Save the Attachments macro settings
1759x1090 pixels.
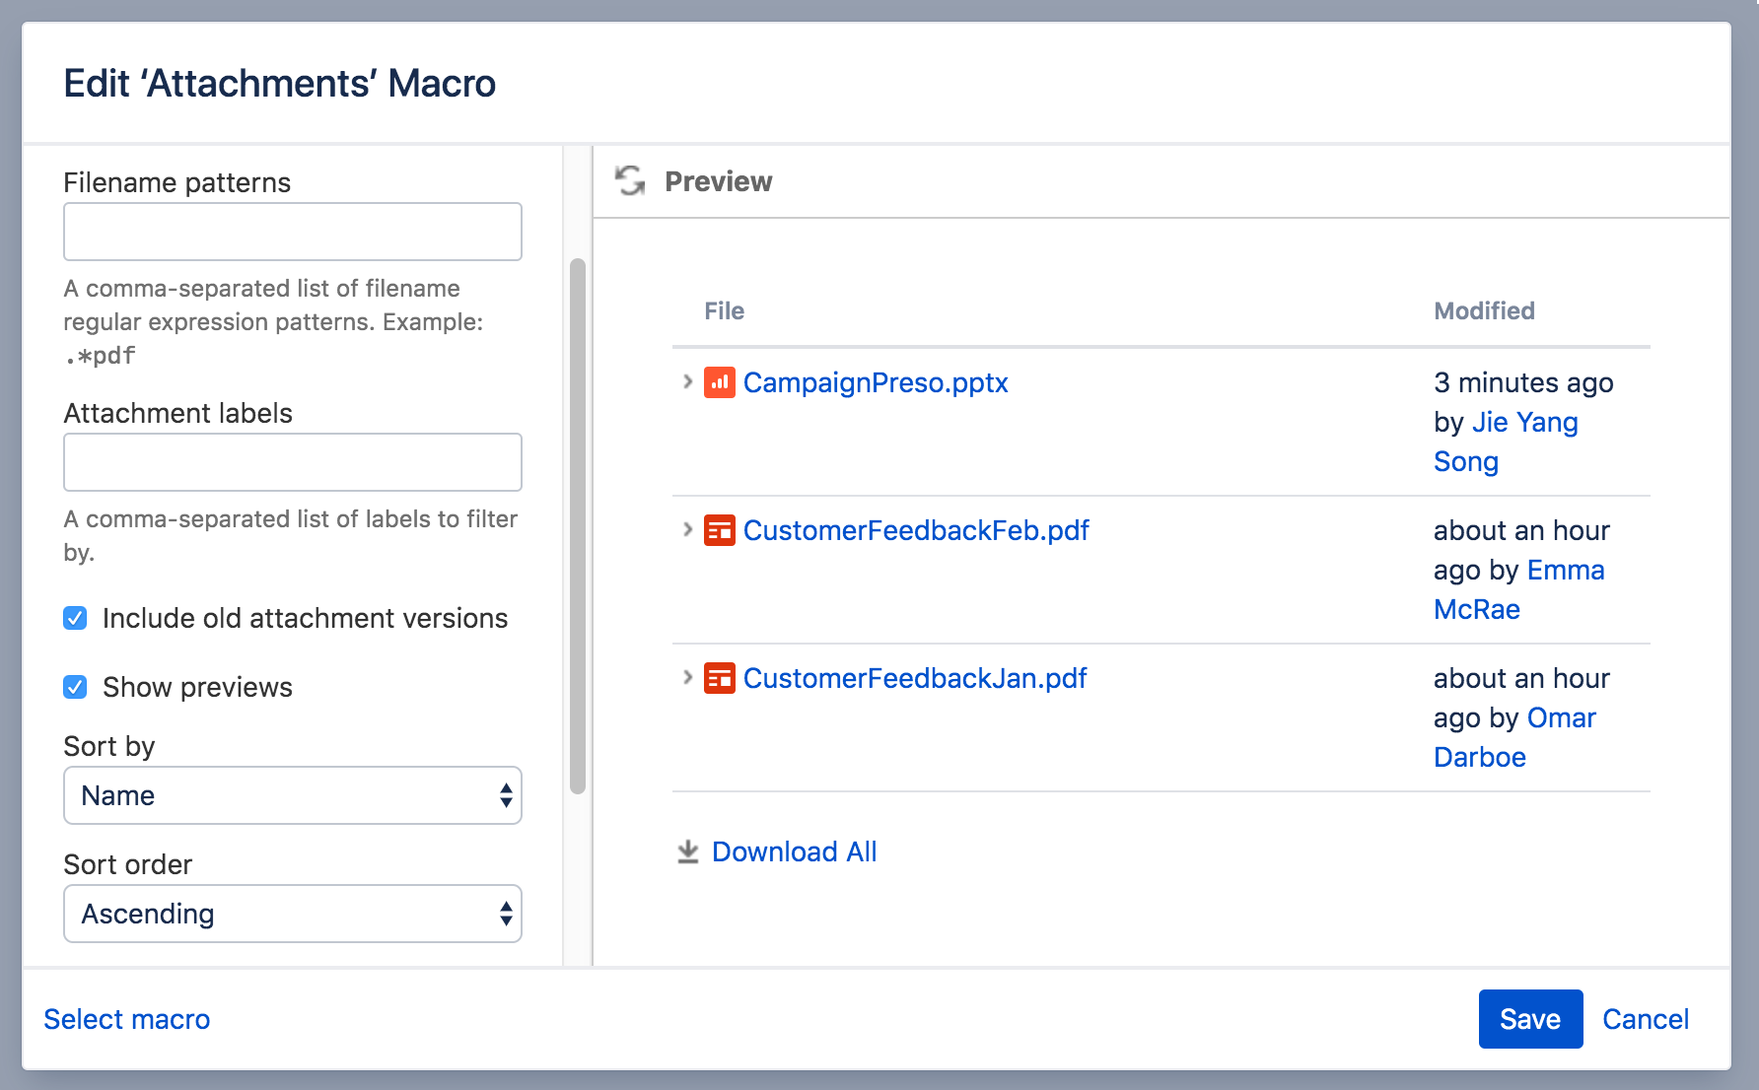click(1530, 1019)
